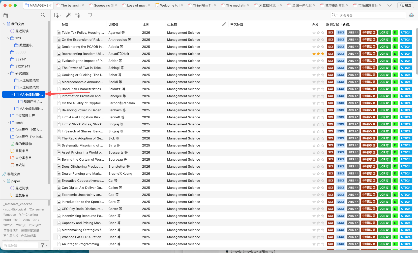This screenshot has height=253, width=418.
Task: Focus the 所有内容 search field
Action: coord(372,15)
